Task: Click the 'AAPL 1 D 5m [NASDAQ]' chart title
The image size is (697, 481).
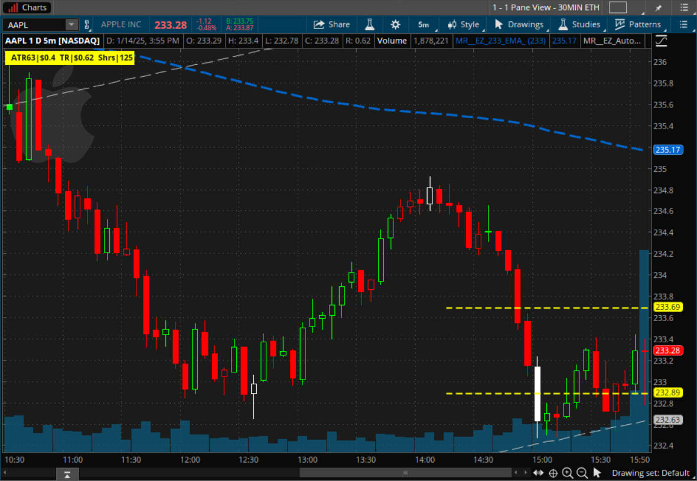Action: tap(53, 41)
